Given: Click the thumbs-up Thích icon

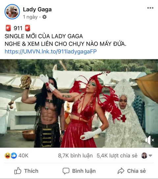Looking at the screenshot, I should (x=18, y=171).
